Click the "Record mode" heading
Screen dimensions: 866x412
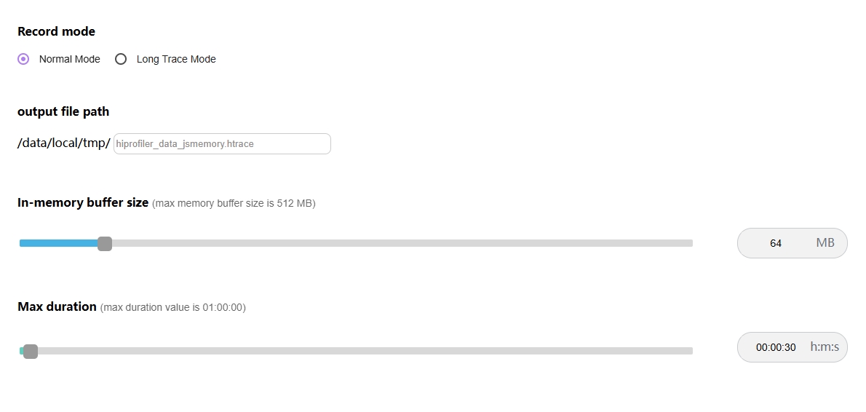tap(56, 31)
